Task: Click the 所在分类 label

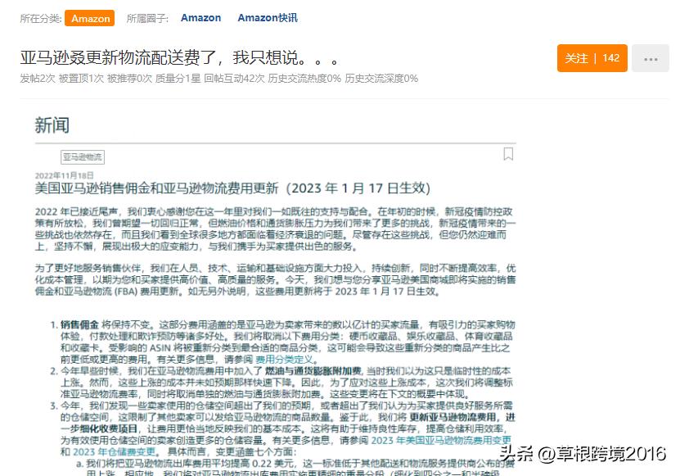Action: click(x=41, y=17)
